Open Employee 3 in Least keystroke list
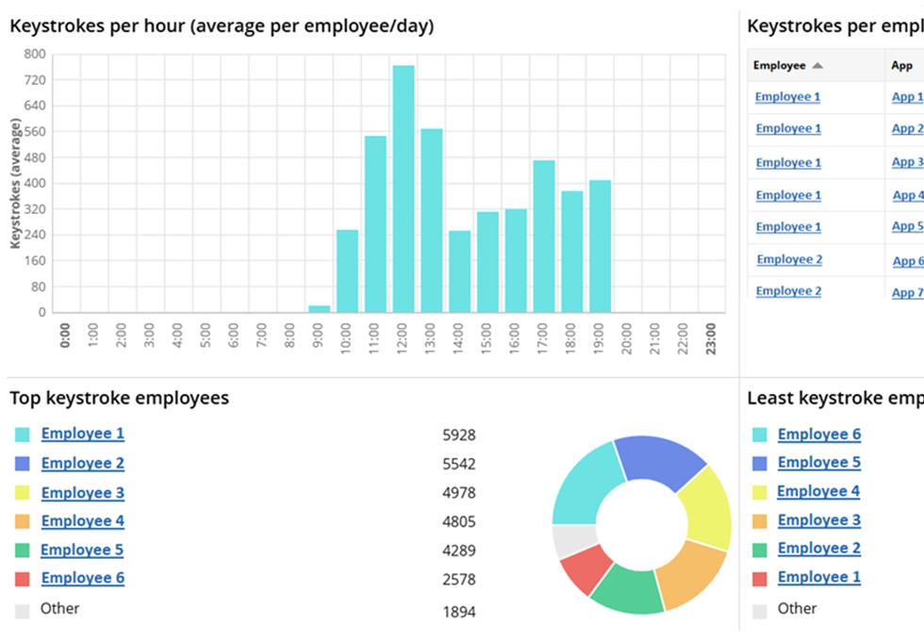924x641 pixels. [x=819, y=520]
